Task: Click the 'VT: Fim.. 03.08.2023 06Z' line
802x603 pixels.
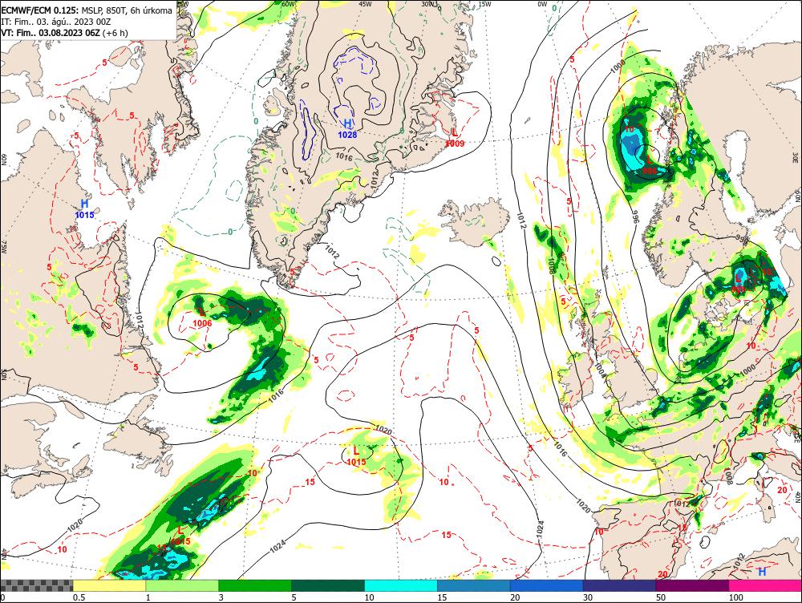Action: coord(51,33)
